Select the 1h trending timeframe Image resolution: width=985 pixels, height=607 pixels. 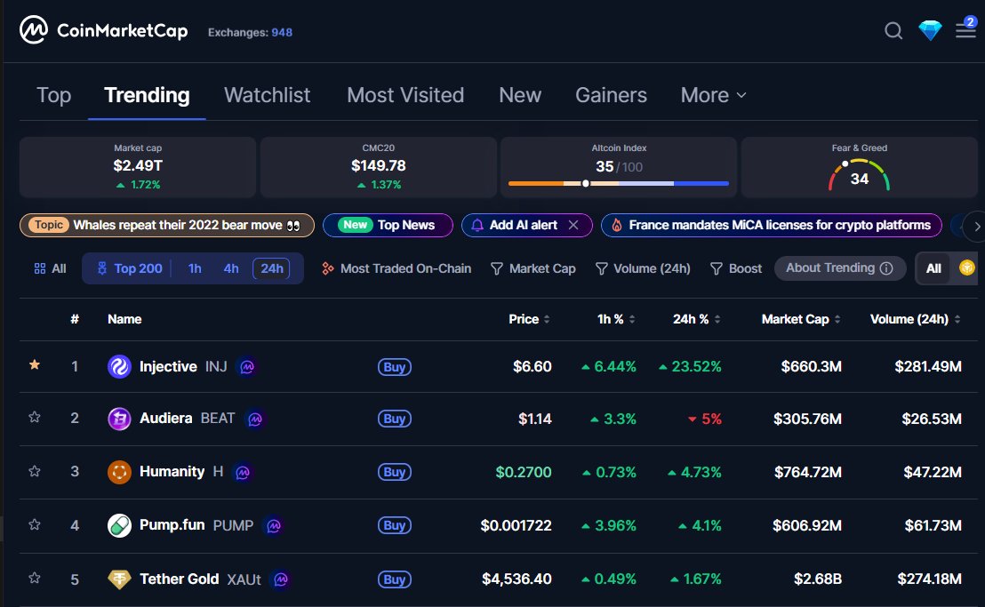coord(195,268)
